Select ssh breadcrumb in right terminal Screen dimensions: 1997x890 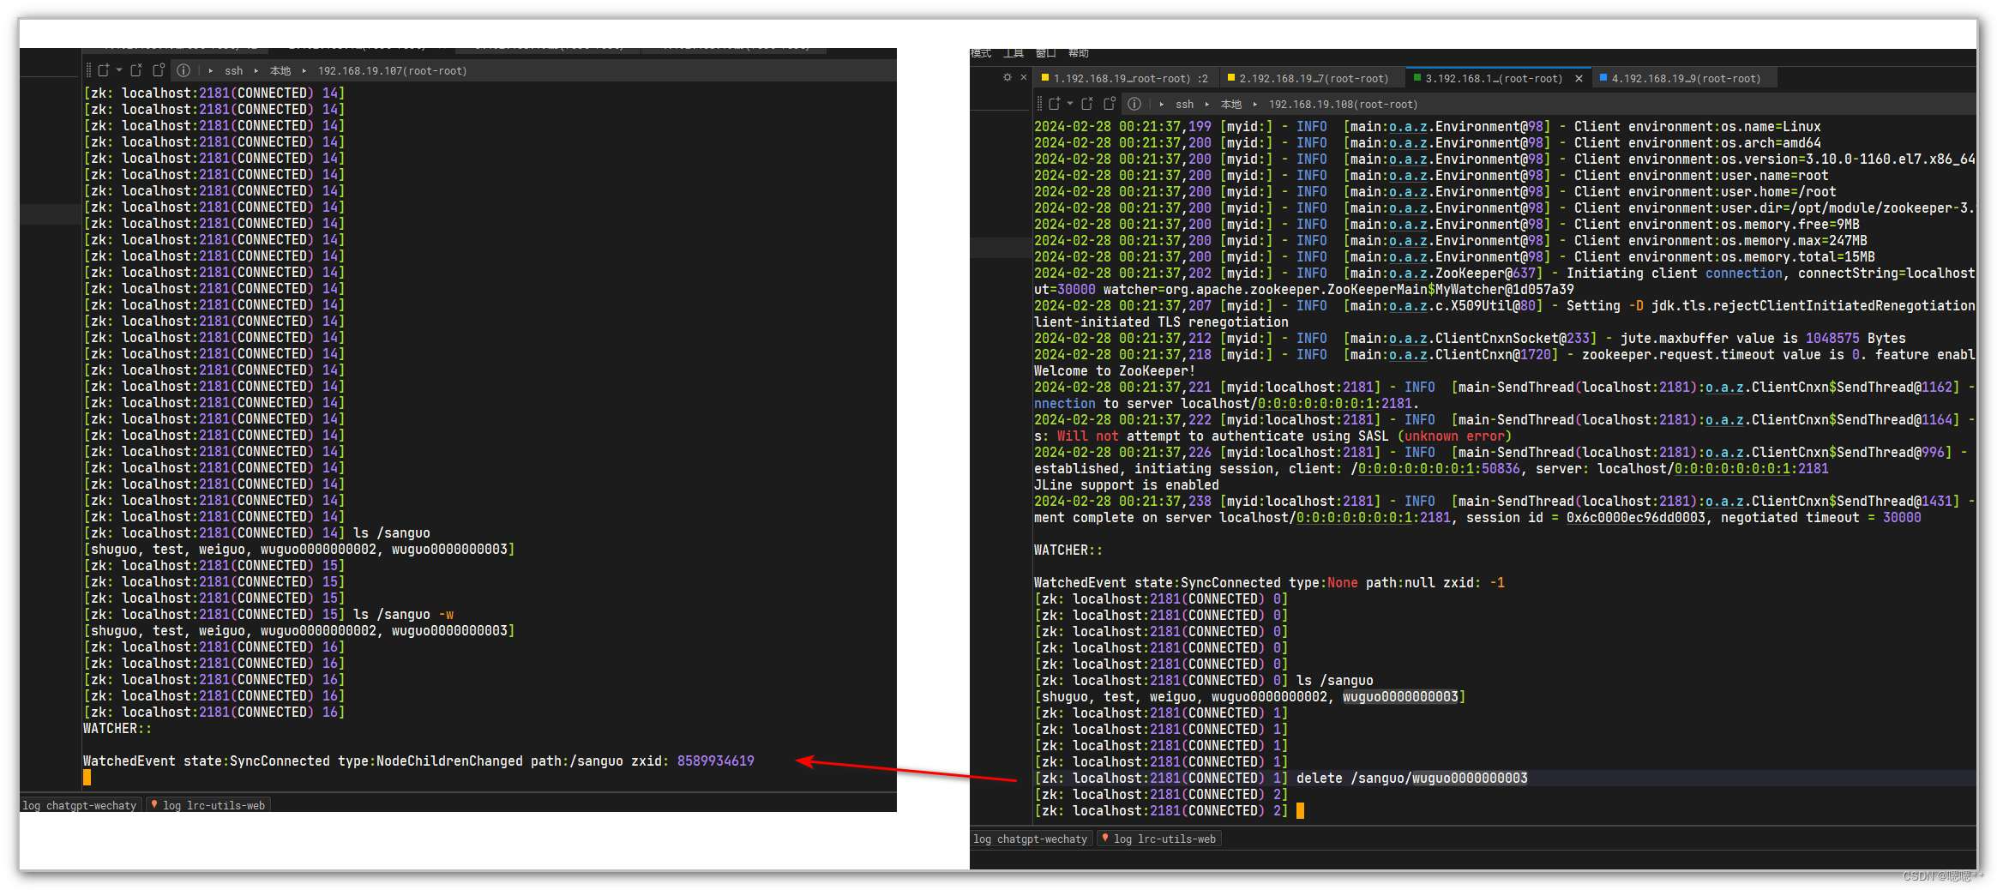(x=1184, y=105)
